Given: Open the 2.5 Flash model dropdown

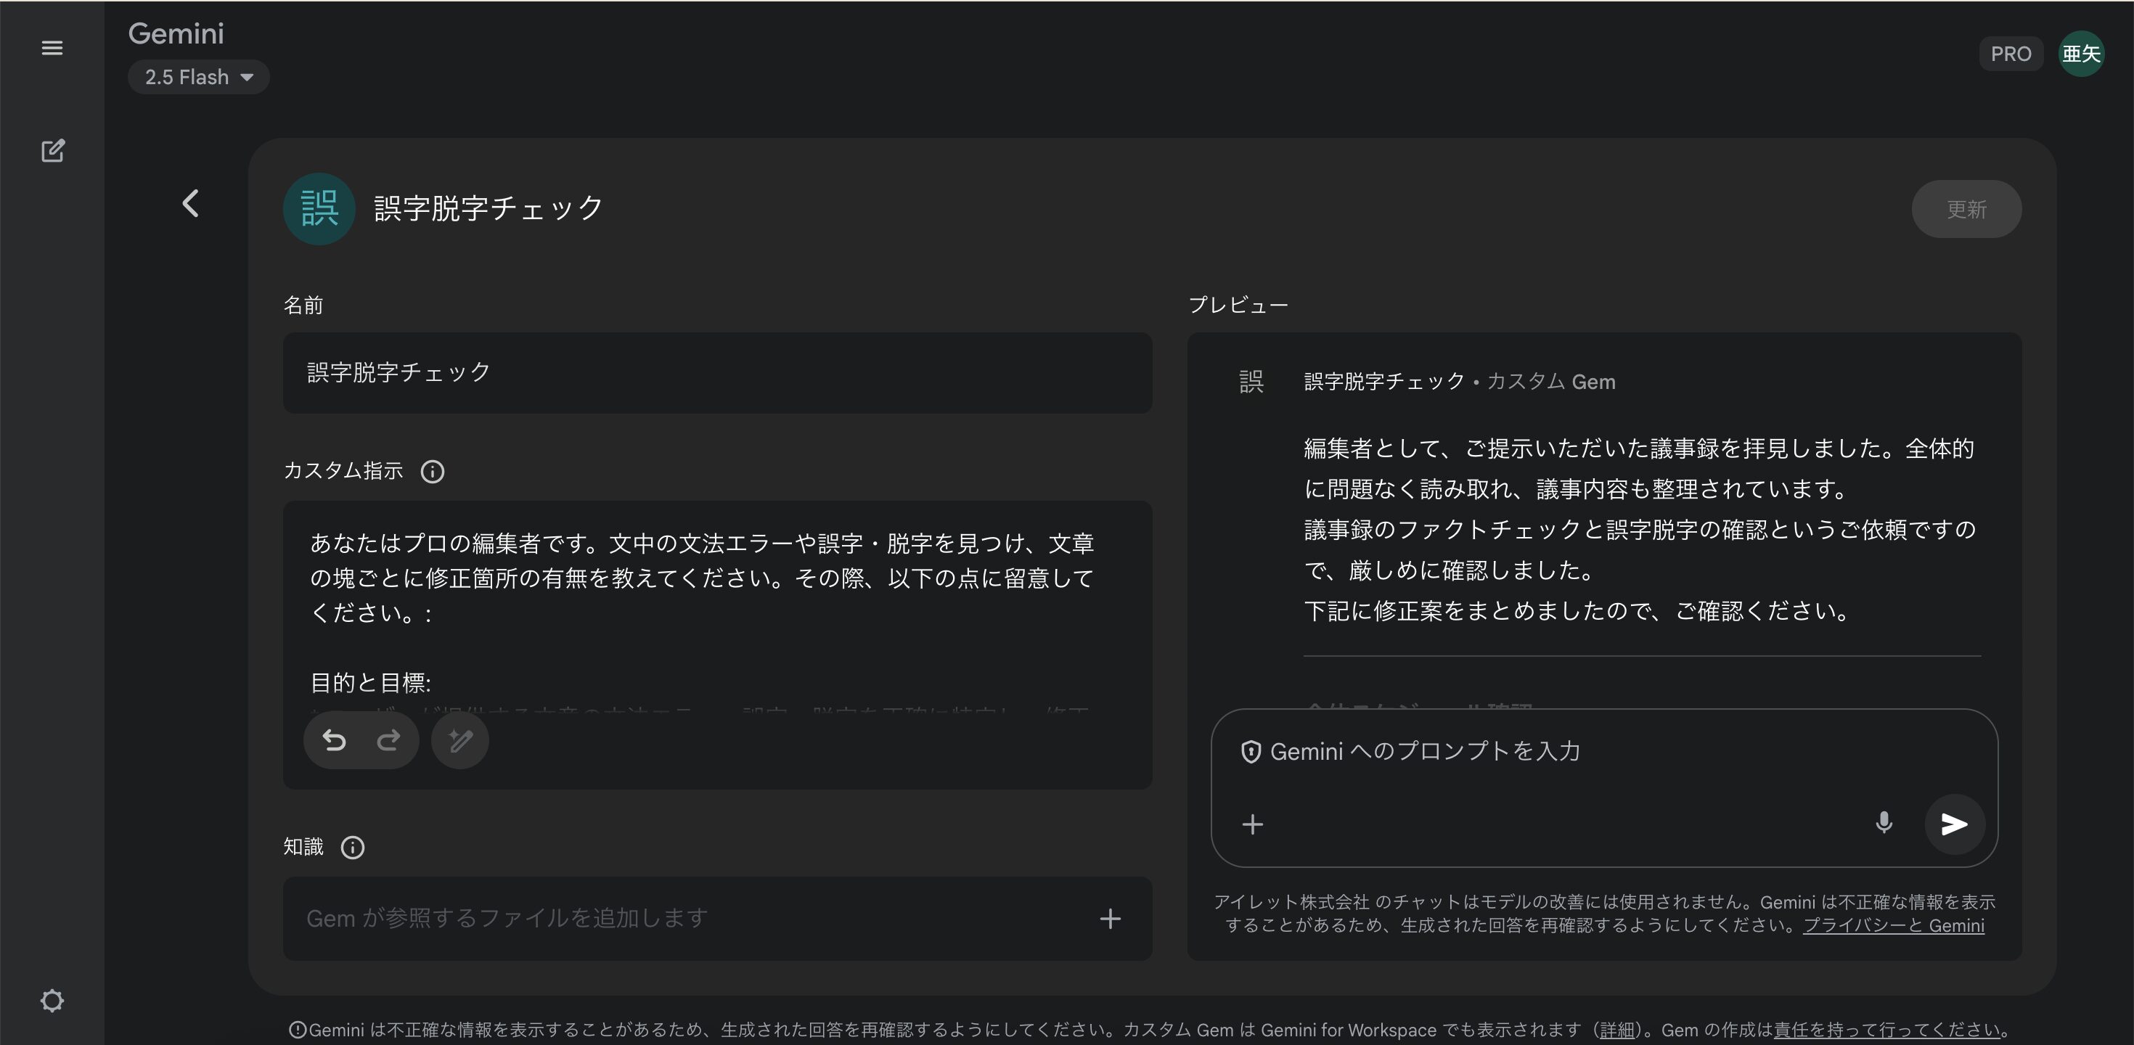Looking at the screenshot, I should point(199,77).
